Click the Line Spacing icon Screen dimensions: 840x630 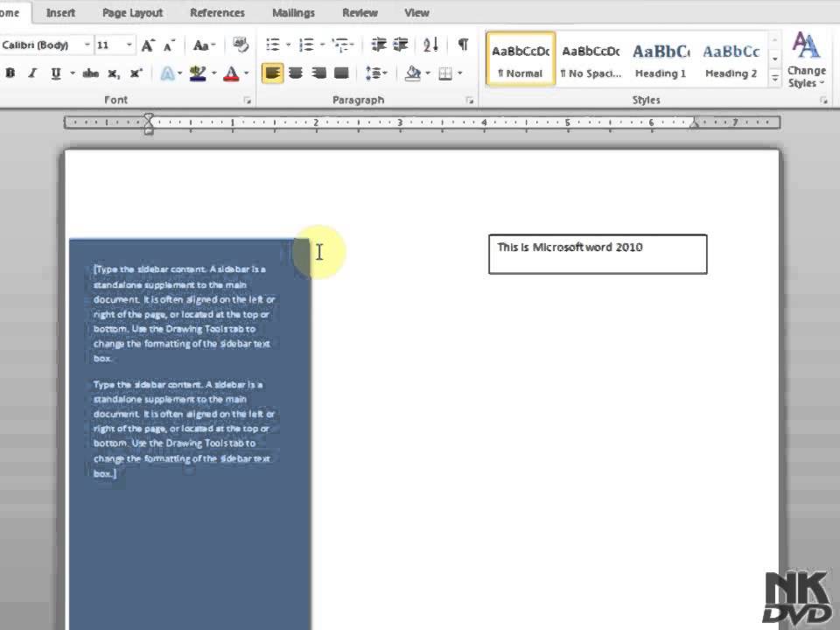(374, 73)
